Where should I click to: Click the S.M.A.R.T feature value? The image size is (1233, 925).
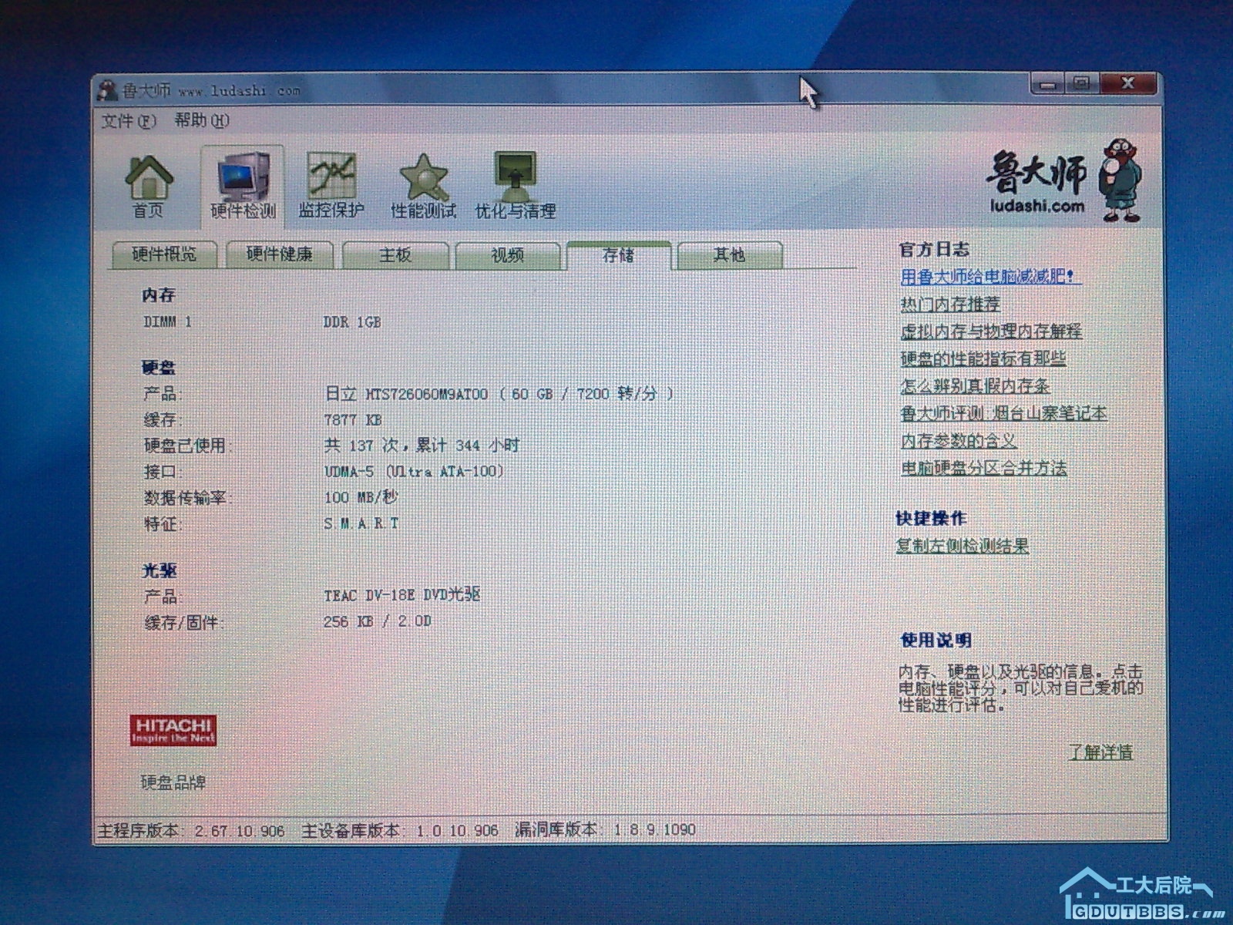tap(361, 523)
